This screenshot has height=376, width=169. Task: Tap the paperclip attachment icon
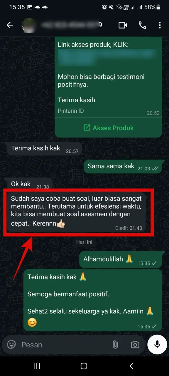click(x=115, y=345)
